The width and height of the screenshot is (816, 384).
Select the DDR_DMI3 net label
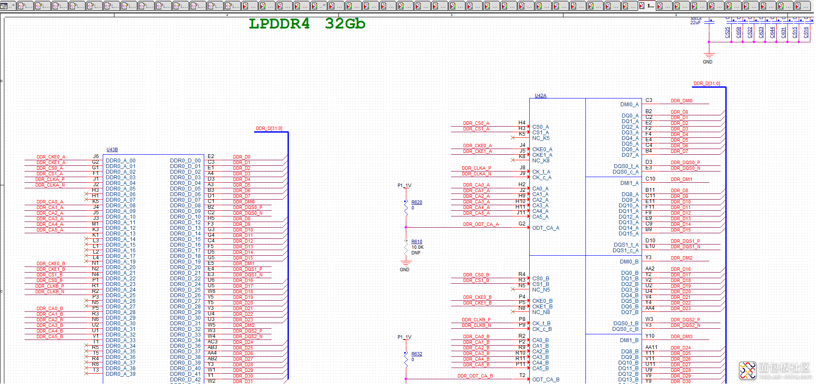click(x=682, y=336)
